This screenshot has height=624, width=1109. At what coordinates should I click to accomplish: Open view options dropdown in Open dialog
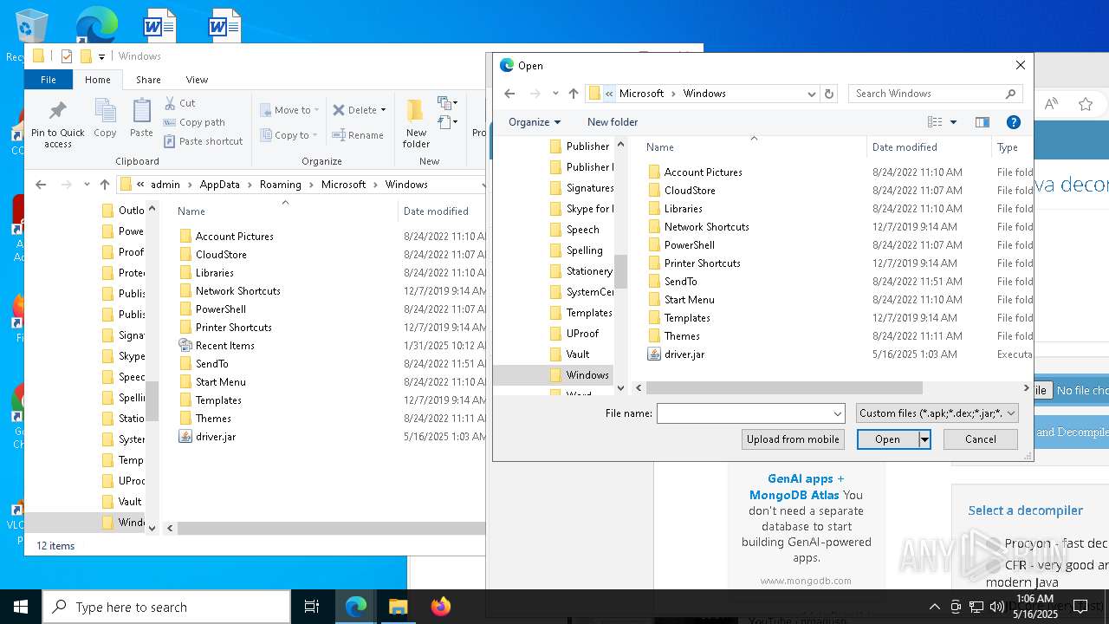click(x=953, y=122)
